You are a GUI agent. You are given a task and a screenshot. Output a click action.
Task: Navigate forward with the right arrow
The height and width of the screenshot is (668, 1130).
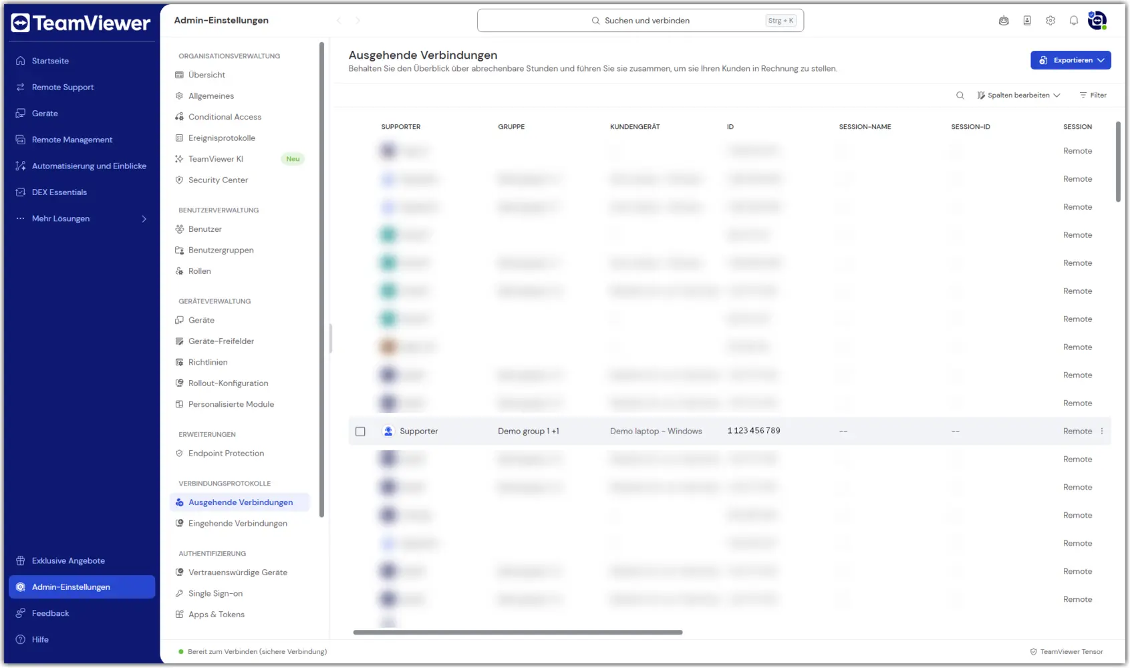point(358,21)
